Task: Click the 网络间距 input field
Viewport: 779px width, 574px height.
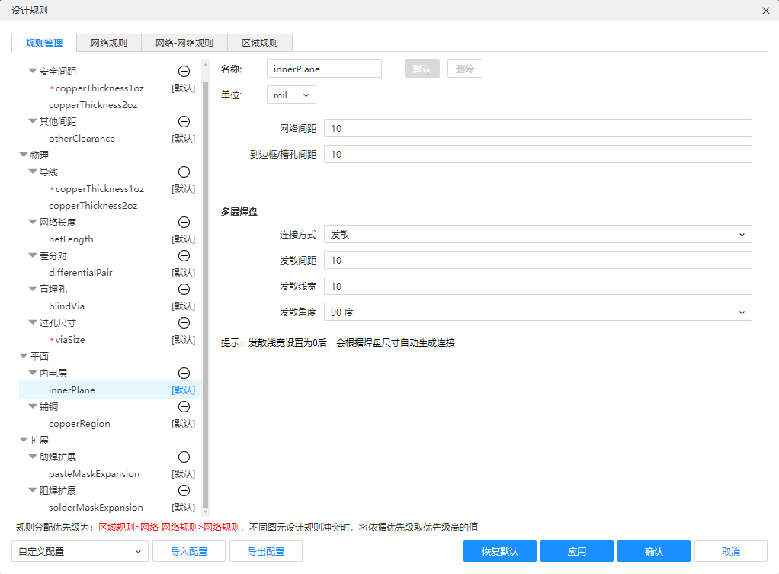Action: click(537, 129)
